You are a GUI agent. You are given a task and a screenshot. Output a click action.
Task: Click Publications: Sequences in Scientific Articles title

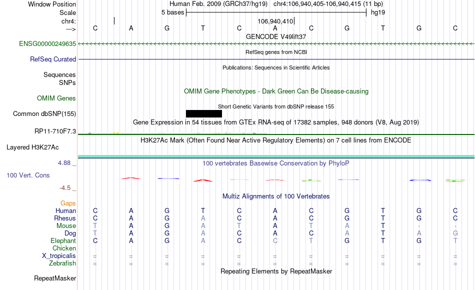276,67
